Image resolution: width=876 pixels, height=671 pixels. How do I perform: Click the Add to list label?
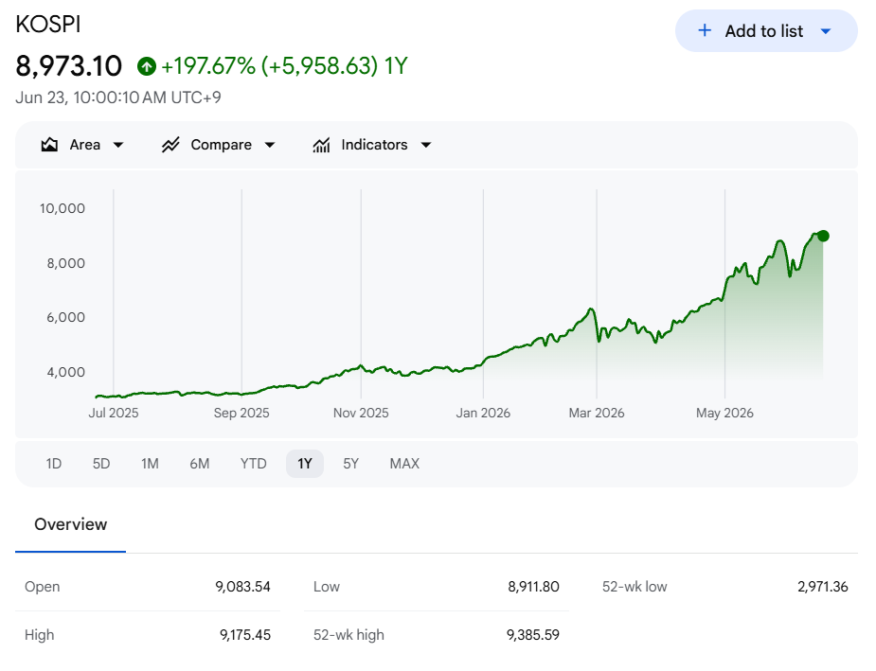click(763, 31)
